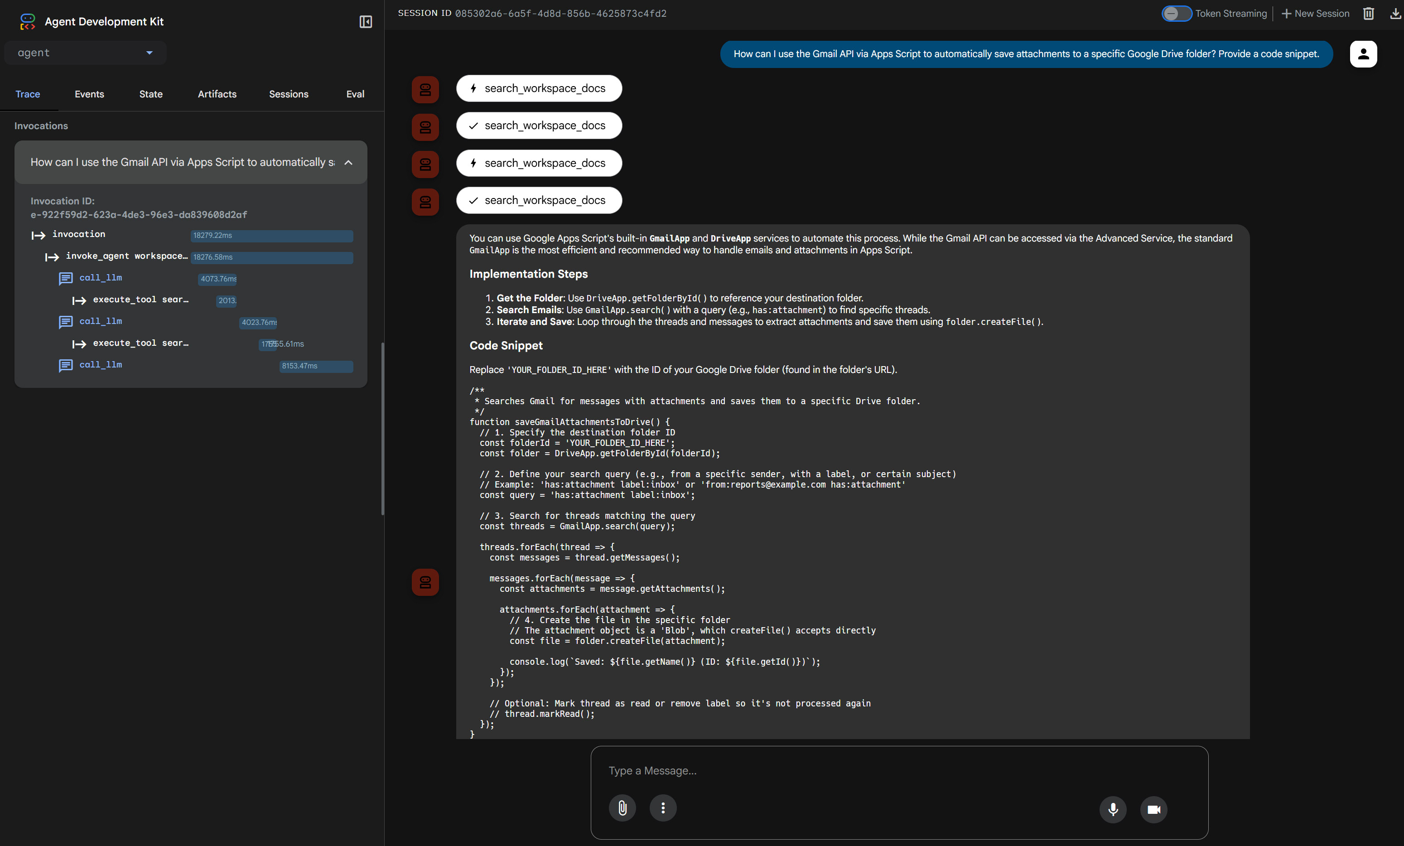1404x846 pixels.
Task: Switch to the Eval tab
Action: pos(355,94)
